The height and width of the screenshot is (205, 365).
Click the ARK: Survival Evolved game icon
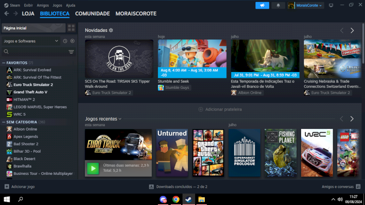click(x=9, y=70)
